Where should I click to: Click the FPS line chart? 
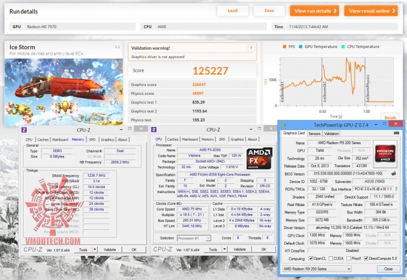[x=337, y=82]
